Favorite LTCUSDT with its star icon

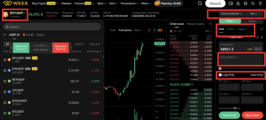[x=5, y=92]
